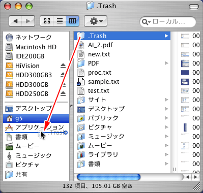Switch to list view mode
The width and height of the screenshot is (203, 193).
60,21
